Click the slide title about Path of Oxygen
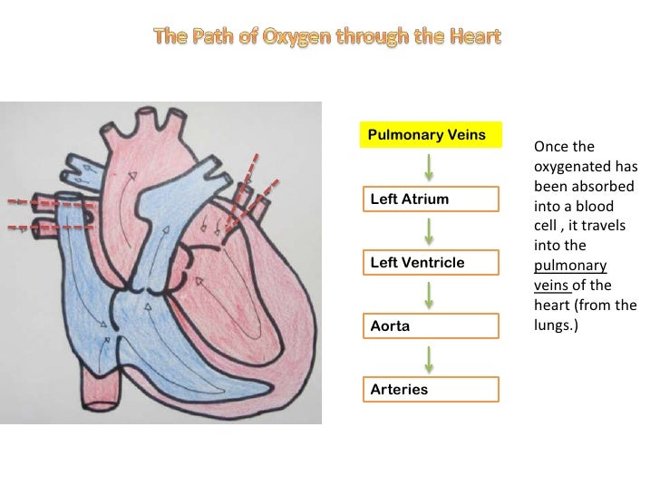The width and height of the screenshot is (660, 495). point(326,37)
